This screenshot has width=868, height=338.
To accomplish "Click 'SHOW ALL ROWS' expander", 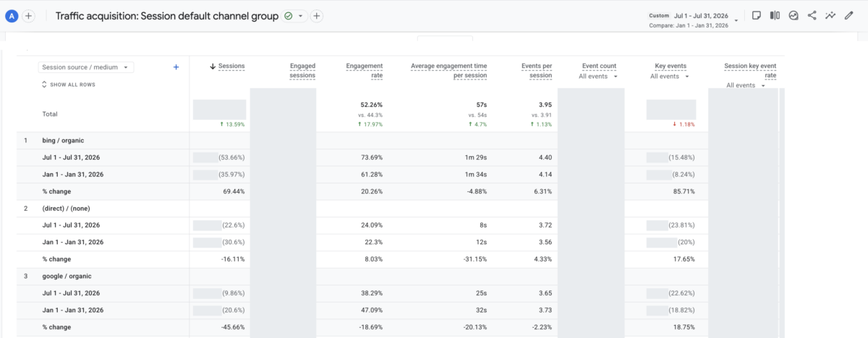I will [69, 84].
